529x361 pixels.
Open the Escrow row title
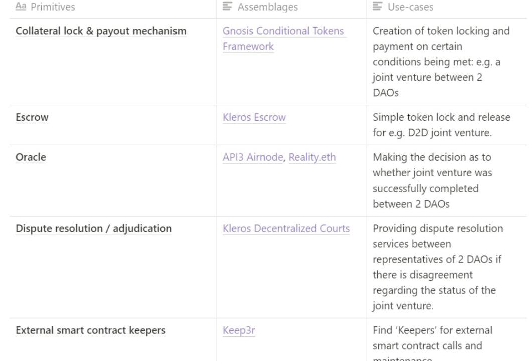(32, 117)
